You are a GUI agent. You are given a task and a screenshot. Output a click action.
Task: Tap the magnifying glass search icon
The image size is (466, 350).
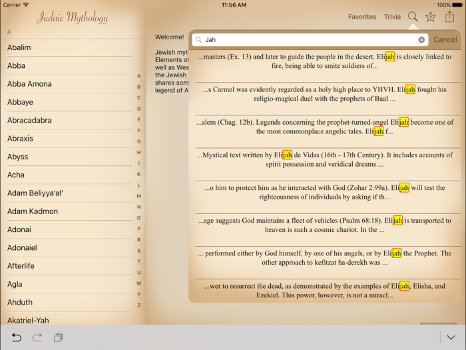click(x=413, y=17)
